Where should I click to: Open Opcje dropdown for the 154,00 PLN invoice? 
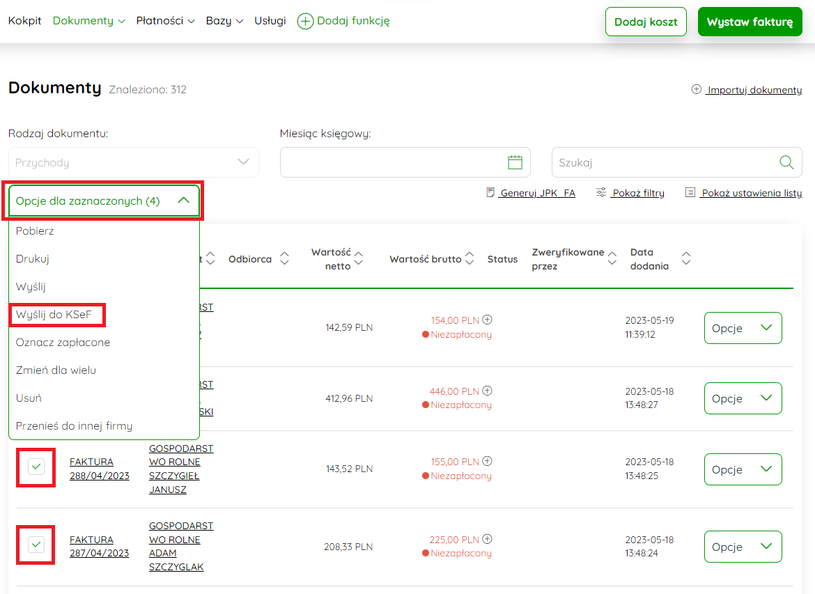(x=743, y=328)
